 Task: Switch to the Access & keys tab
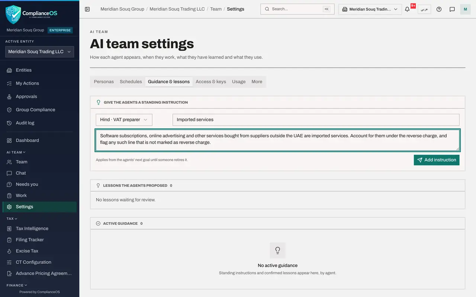211,82
